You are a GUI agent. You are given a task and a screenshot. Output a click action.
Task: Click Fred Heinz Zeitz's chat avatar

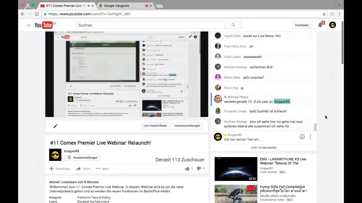pyautogui.click(x=218, y=46)
